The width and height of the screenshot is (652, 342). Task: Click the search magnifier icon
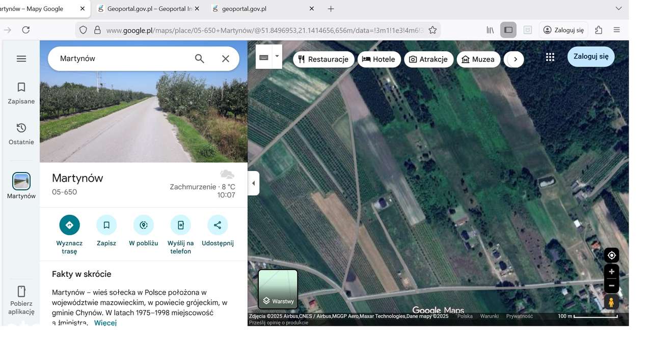point(200,59)
